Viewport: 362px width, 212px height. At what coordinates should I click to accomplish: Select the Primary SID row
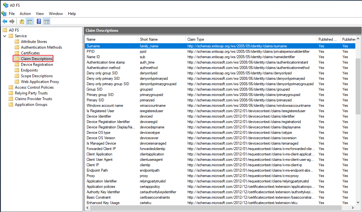tap(220, 100)
